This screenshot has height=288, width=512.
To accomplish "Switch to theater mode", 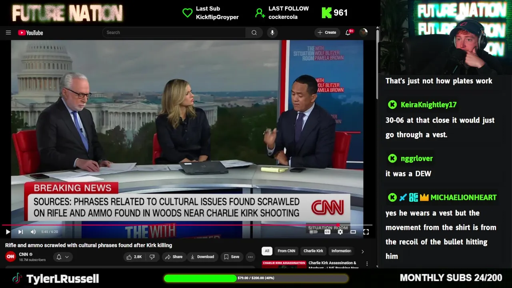I will tap(353, 232).
